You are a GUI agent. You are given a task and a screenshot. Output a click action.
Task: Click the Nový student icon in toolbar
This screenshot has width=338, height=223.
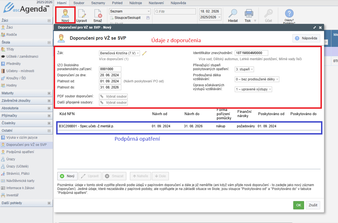[65, 14]
